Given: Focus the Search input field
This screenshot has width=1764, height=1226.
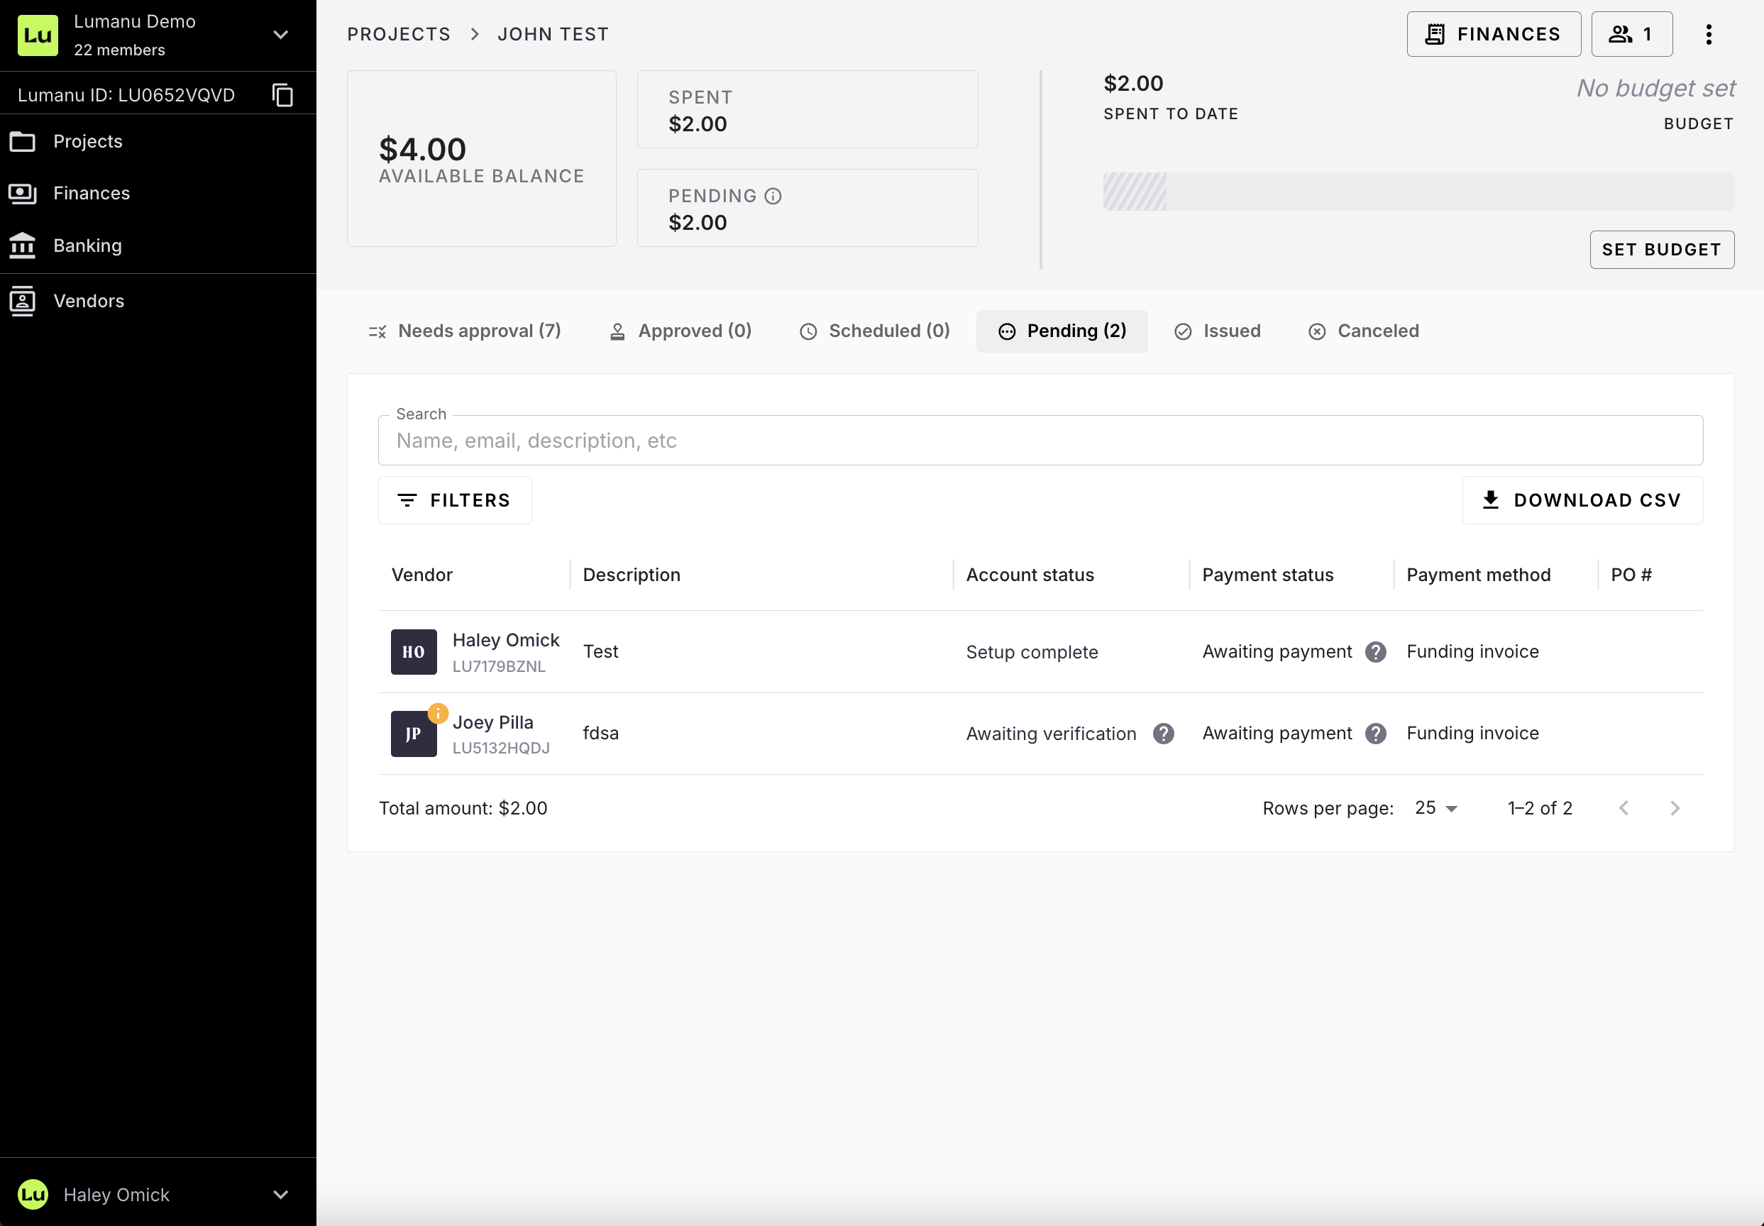Looking at the screenshot, I should pyautogui.click(x=1040, y=441).
